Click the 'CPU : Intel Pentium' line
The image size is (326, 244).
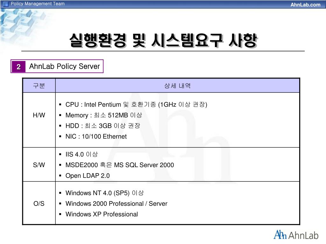pos(136,104)
